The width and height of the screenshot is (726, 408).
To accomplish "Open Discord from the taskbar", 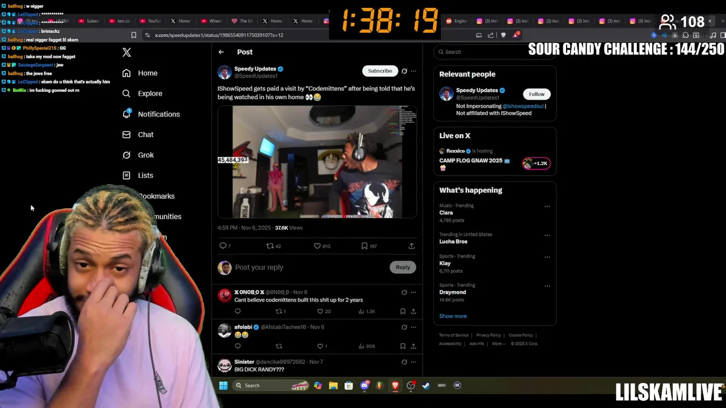I will tap(365, 385).
